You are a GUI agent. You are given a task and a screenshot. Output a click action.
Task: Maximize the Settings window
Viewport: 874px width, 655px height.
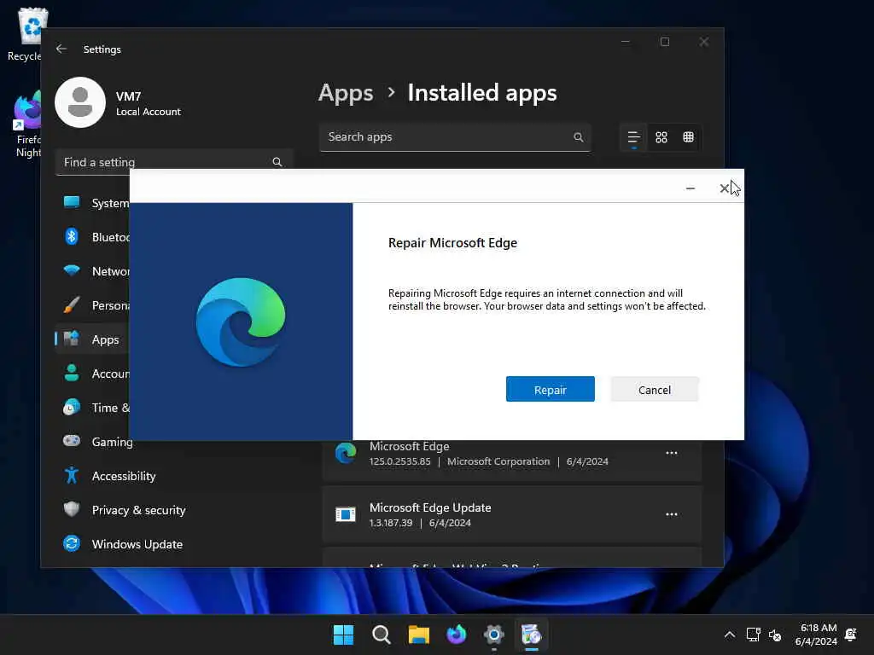664,42
